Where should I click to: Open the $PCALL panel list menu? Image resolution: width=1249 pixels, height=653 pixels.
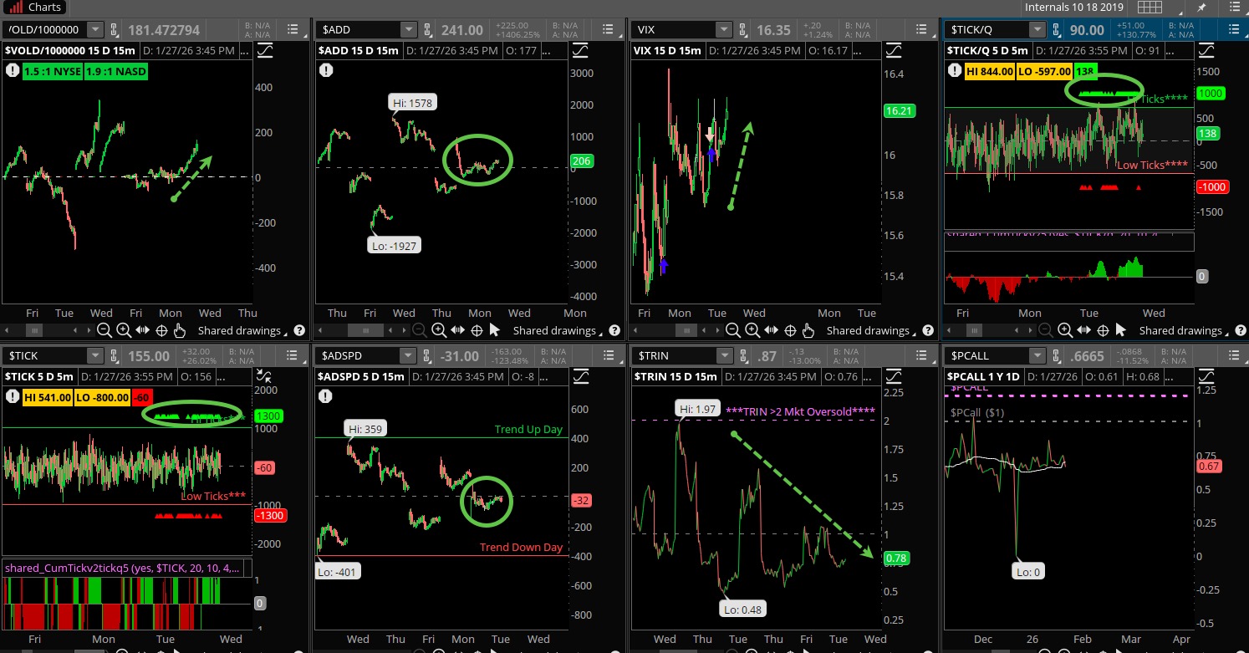[x=1234, y=355]
